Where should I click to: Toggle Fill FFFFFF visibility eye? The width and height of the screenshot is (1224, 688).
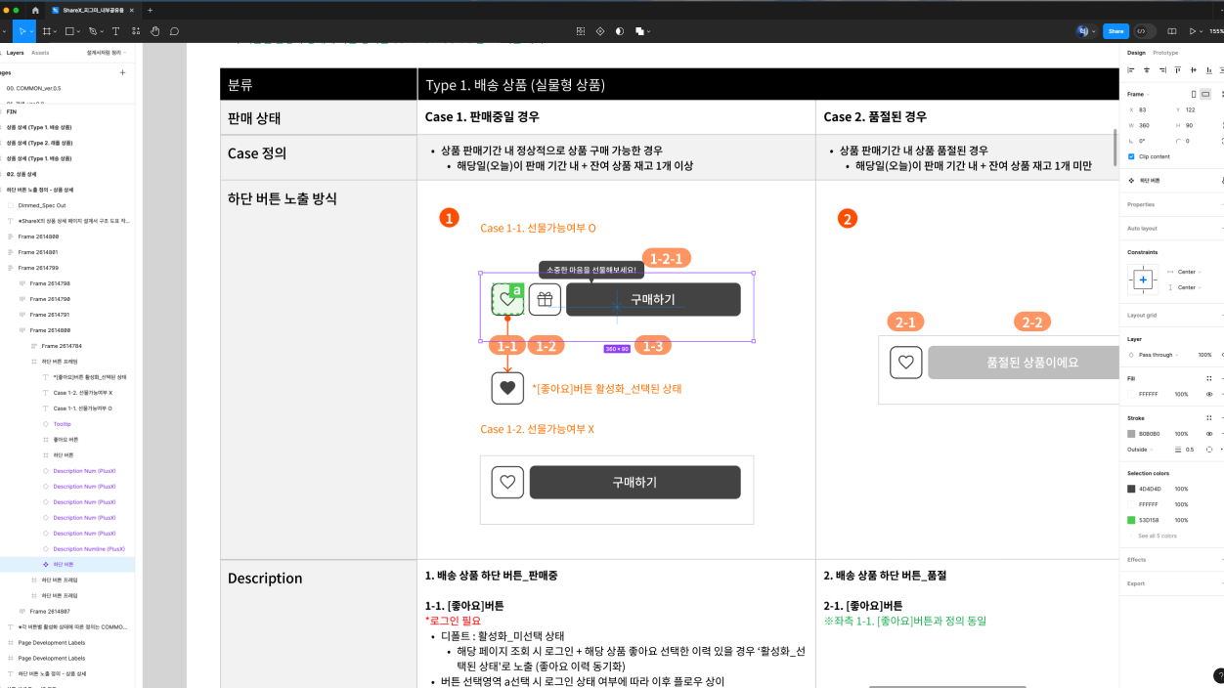[x=1209, y=394]
